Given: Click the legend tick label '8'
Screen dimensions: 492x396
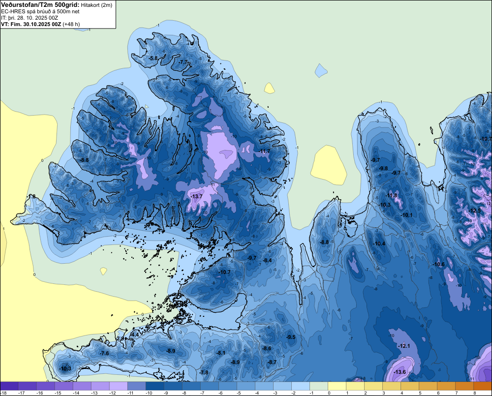Looking at the screenshot, I should point(474,393).
